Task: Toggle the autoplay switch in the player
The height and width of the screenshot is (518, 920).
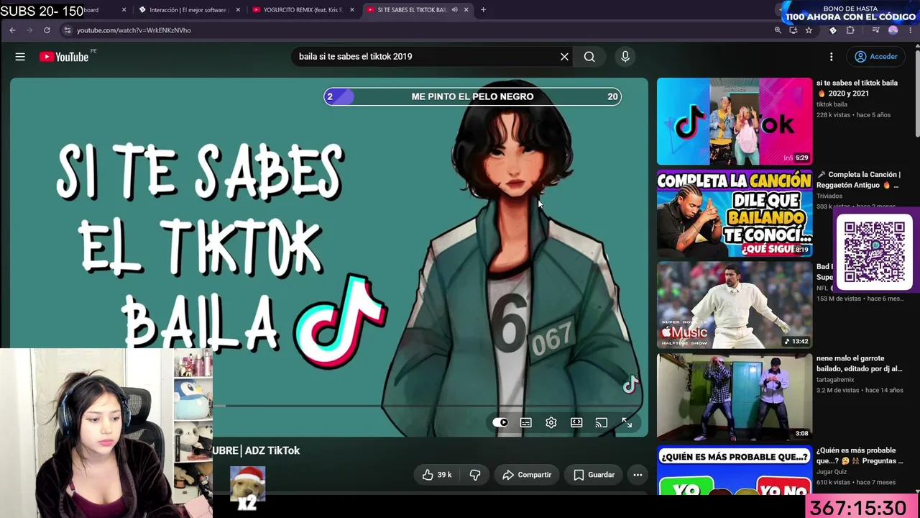Action: click(x=500, y=422)
